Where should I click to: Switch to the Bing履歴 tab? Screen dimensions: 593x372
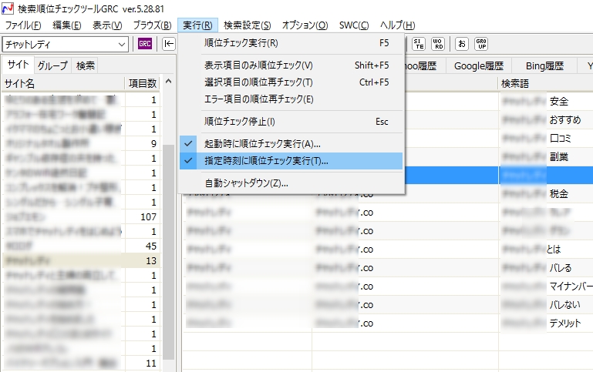[x=544, y=66]
